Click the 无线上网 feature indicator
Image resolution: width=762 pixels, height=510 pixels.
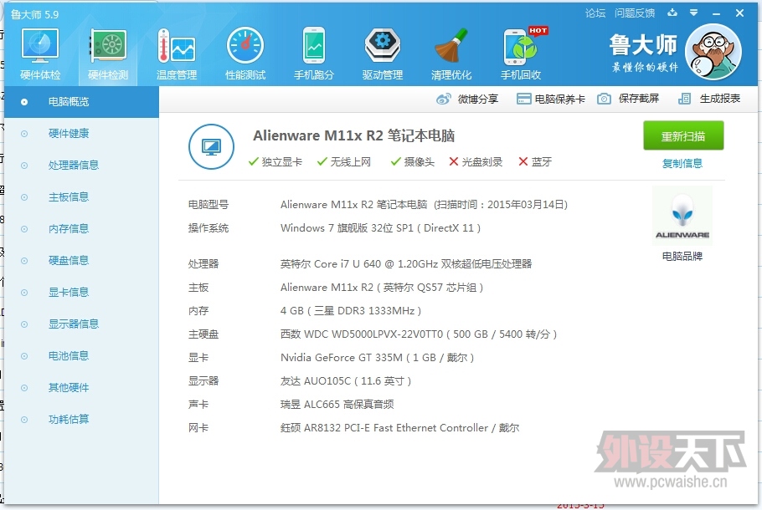point(343,162)
